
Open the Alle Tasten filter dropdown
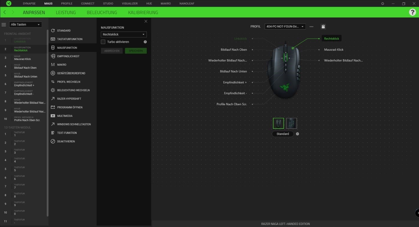pyautogui.click(x=25, y=24)
